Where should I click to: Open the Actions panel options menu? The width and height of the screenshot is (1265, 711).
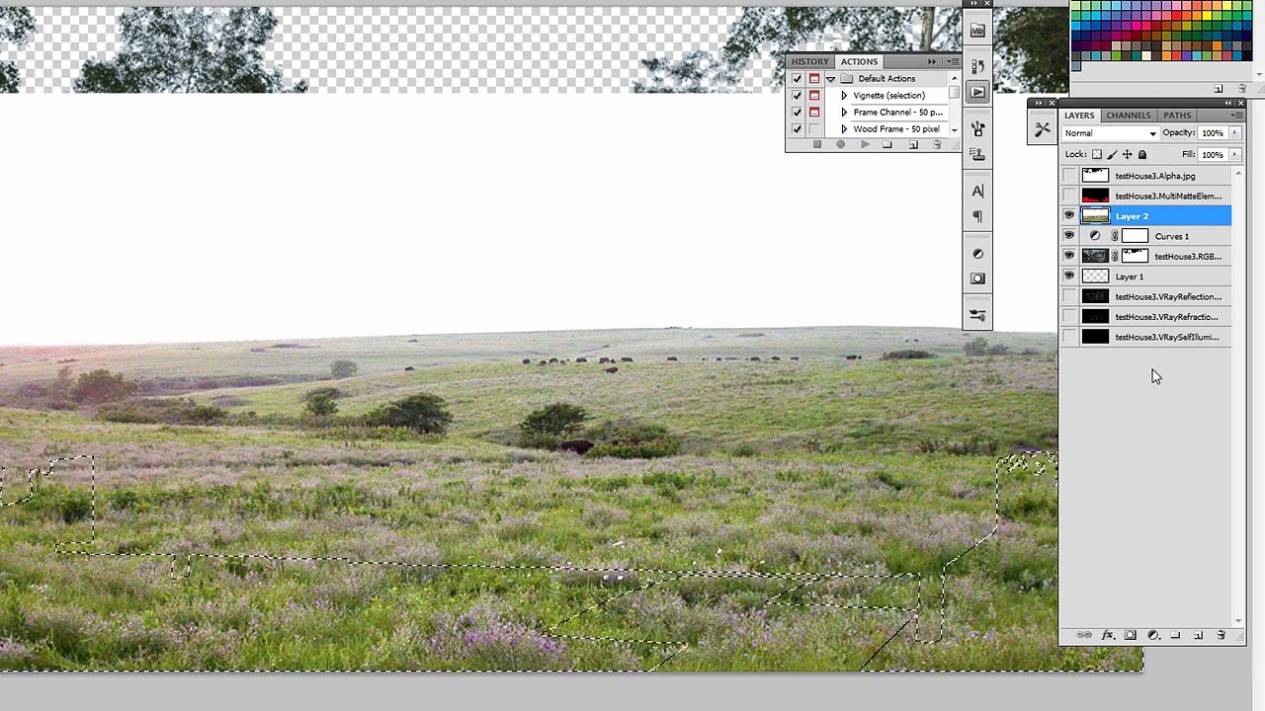[952, 62]
